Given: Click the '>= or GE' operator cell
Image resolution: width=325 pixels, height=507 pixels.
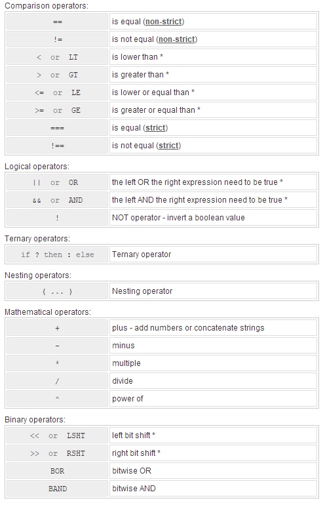Looking at the screenshot, I should pos(57,110).
